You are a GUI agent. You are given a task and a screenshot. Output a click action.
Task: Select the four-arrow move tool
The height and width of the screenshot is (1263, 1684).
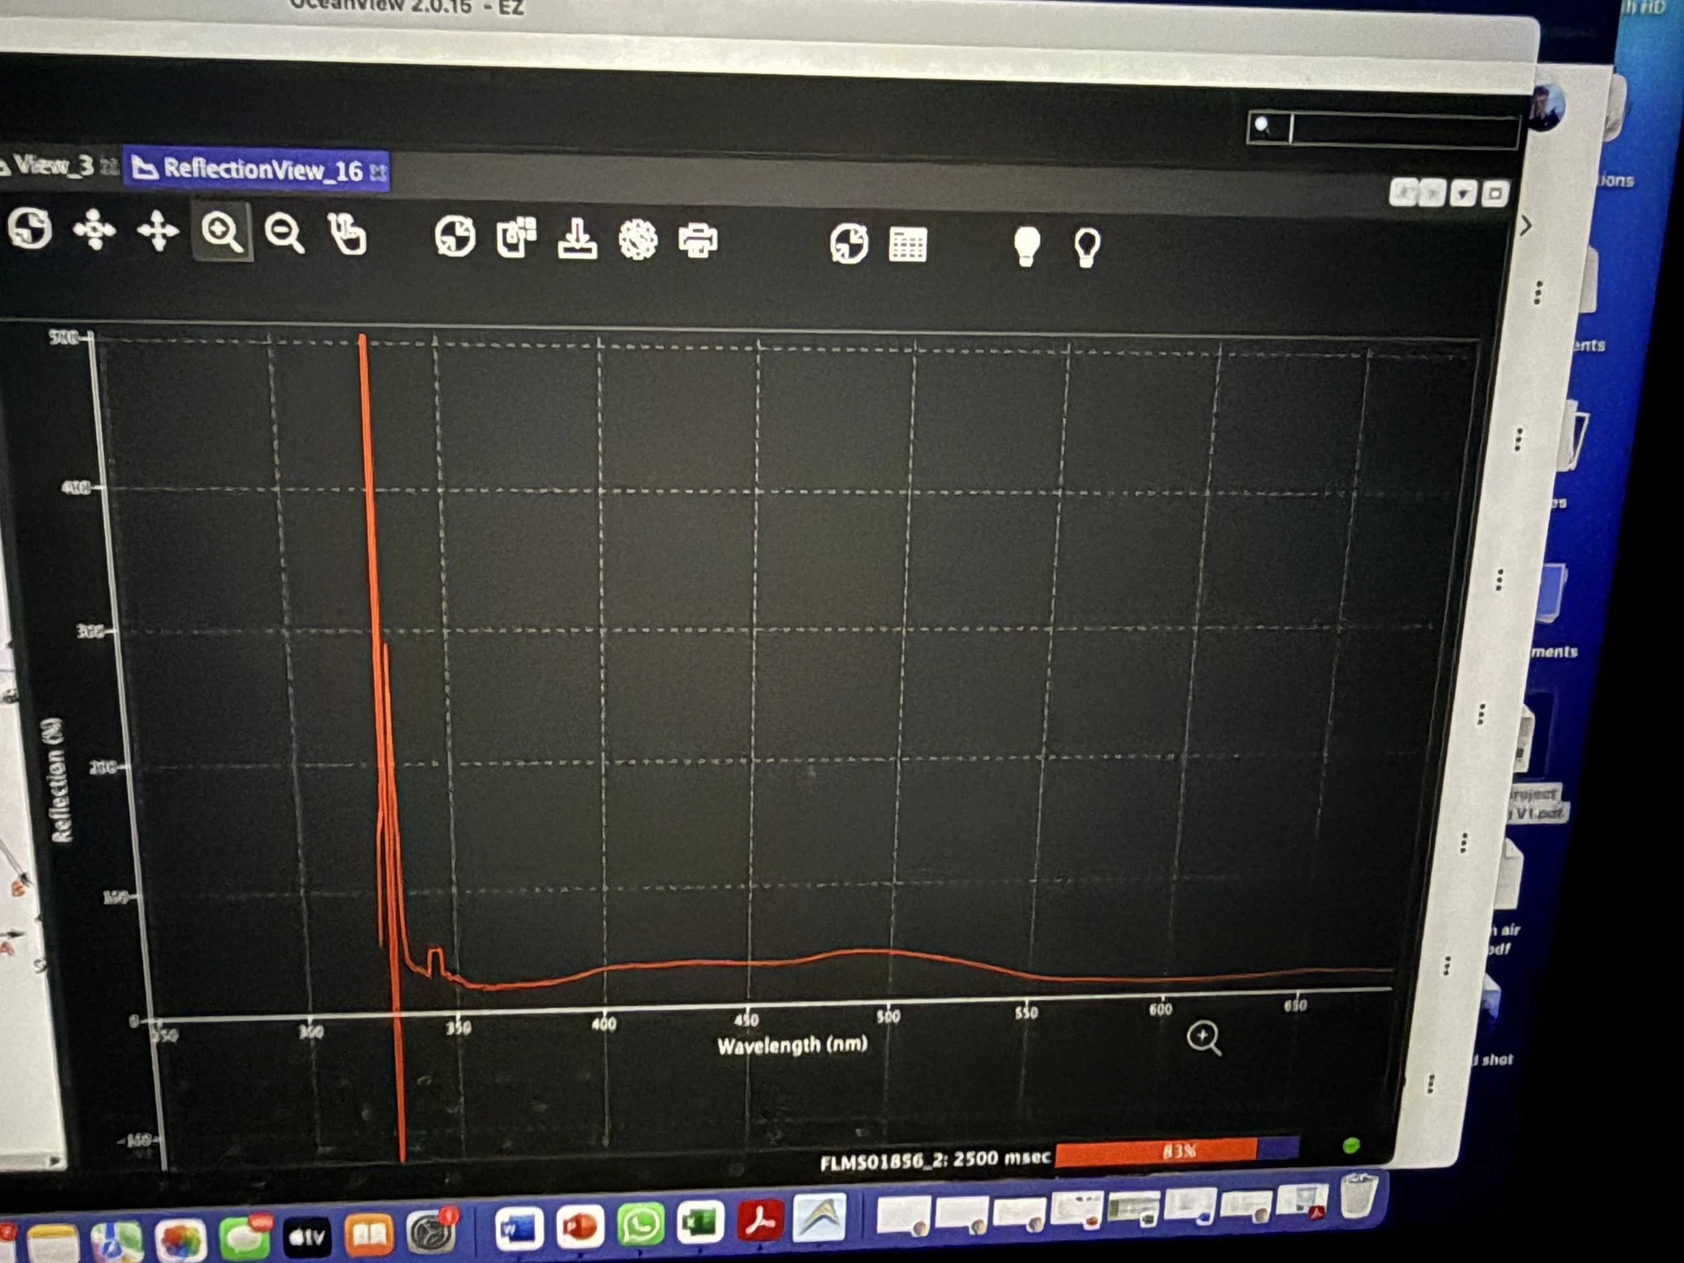tap(158, 230)
